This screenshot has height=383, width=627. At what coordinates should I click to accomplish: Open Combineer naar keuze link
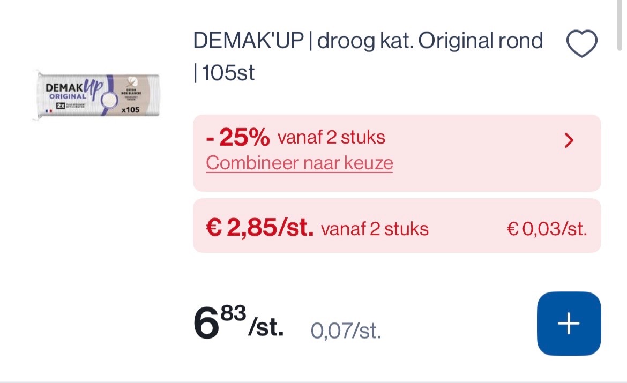tap(299, 162)
